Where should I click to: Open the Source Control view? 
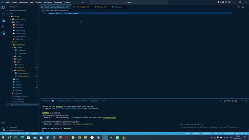click(x=3, y=20)
